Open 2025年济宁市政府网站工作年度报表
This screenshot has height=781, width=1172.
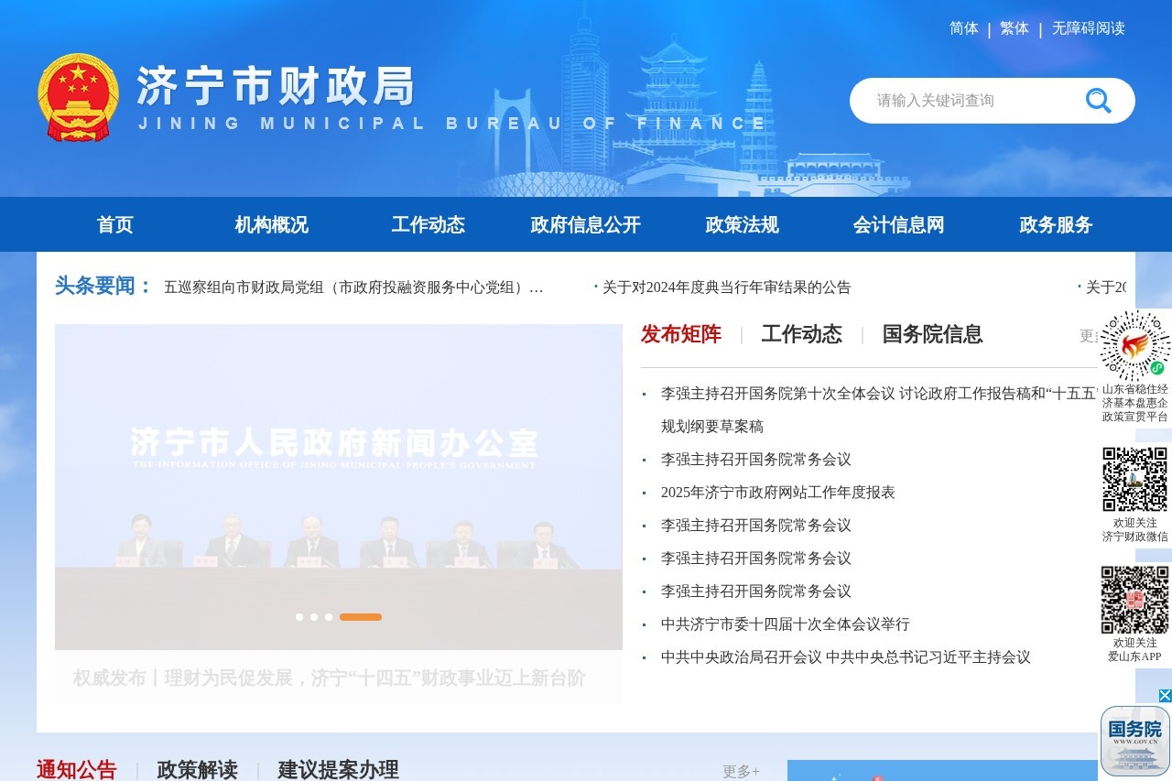tap(778, 493)
